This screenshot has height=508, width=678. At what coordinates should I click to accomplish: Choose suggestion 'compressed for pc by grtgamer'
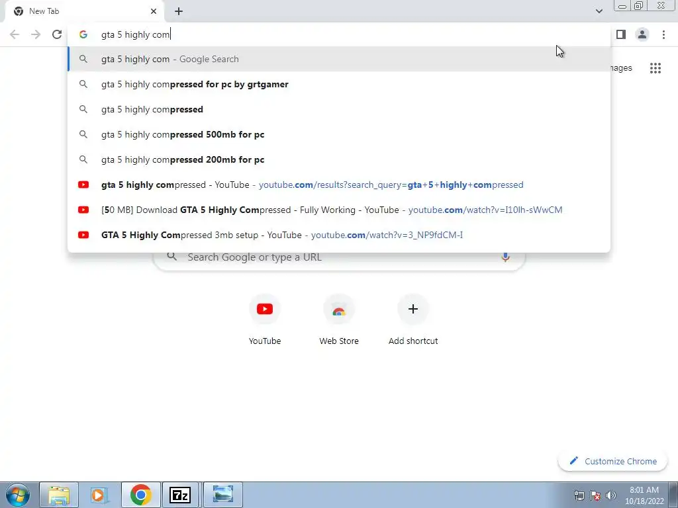pyautogui.click(x=339, y=84)
